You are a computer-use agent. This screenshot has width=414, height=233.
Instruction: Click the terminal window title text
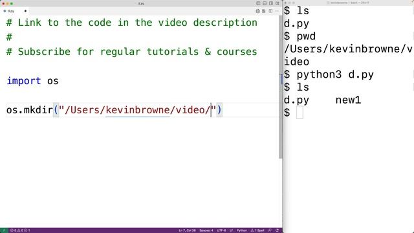(x=349, y=3)
